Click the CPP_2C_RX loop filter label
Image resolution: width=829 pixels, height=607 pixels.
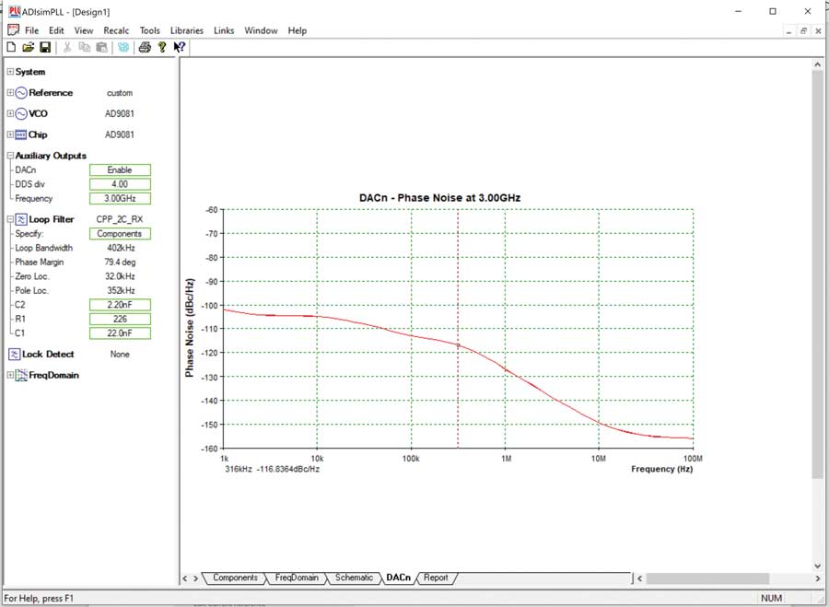[x=120, y=219]
